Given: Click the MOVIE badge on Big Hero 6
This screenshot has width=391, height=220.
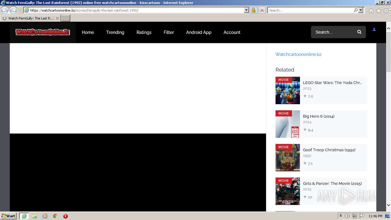Looking at the screenshot, I should coord(283,113).
